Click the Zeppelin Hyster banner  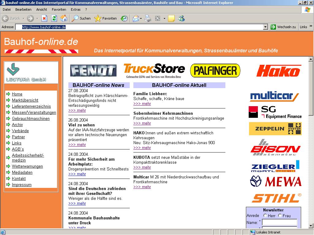275,129
